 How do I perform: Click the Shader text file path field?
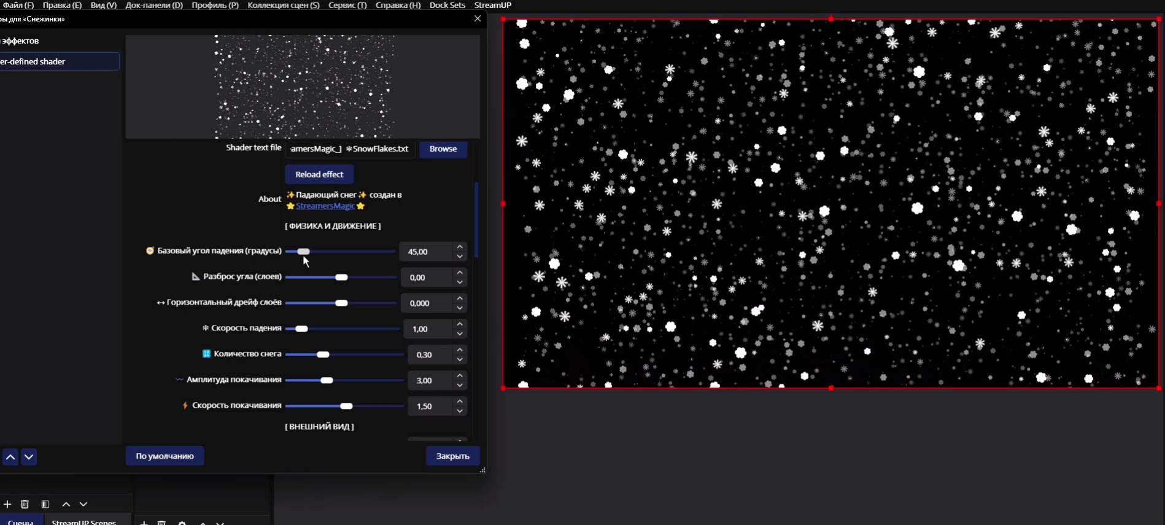point(350,149)
